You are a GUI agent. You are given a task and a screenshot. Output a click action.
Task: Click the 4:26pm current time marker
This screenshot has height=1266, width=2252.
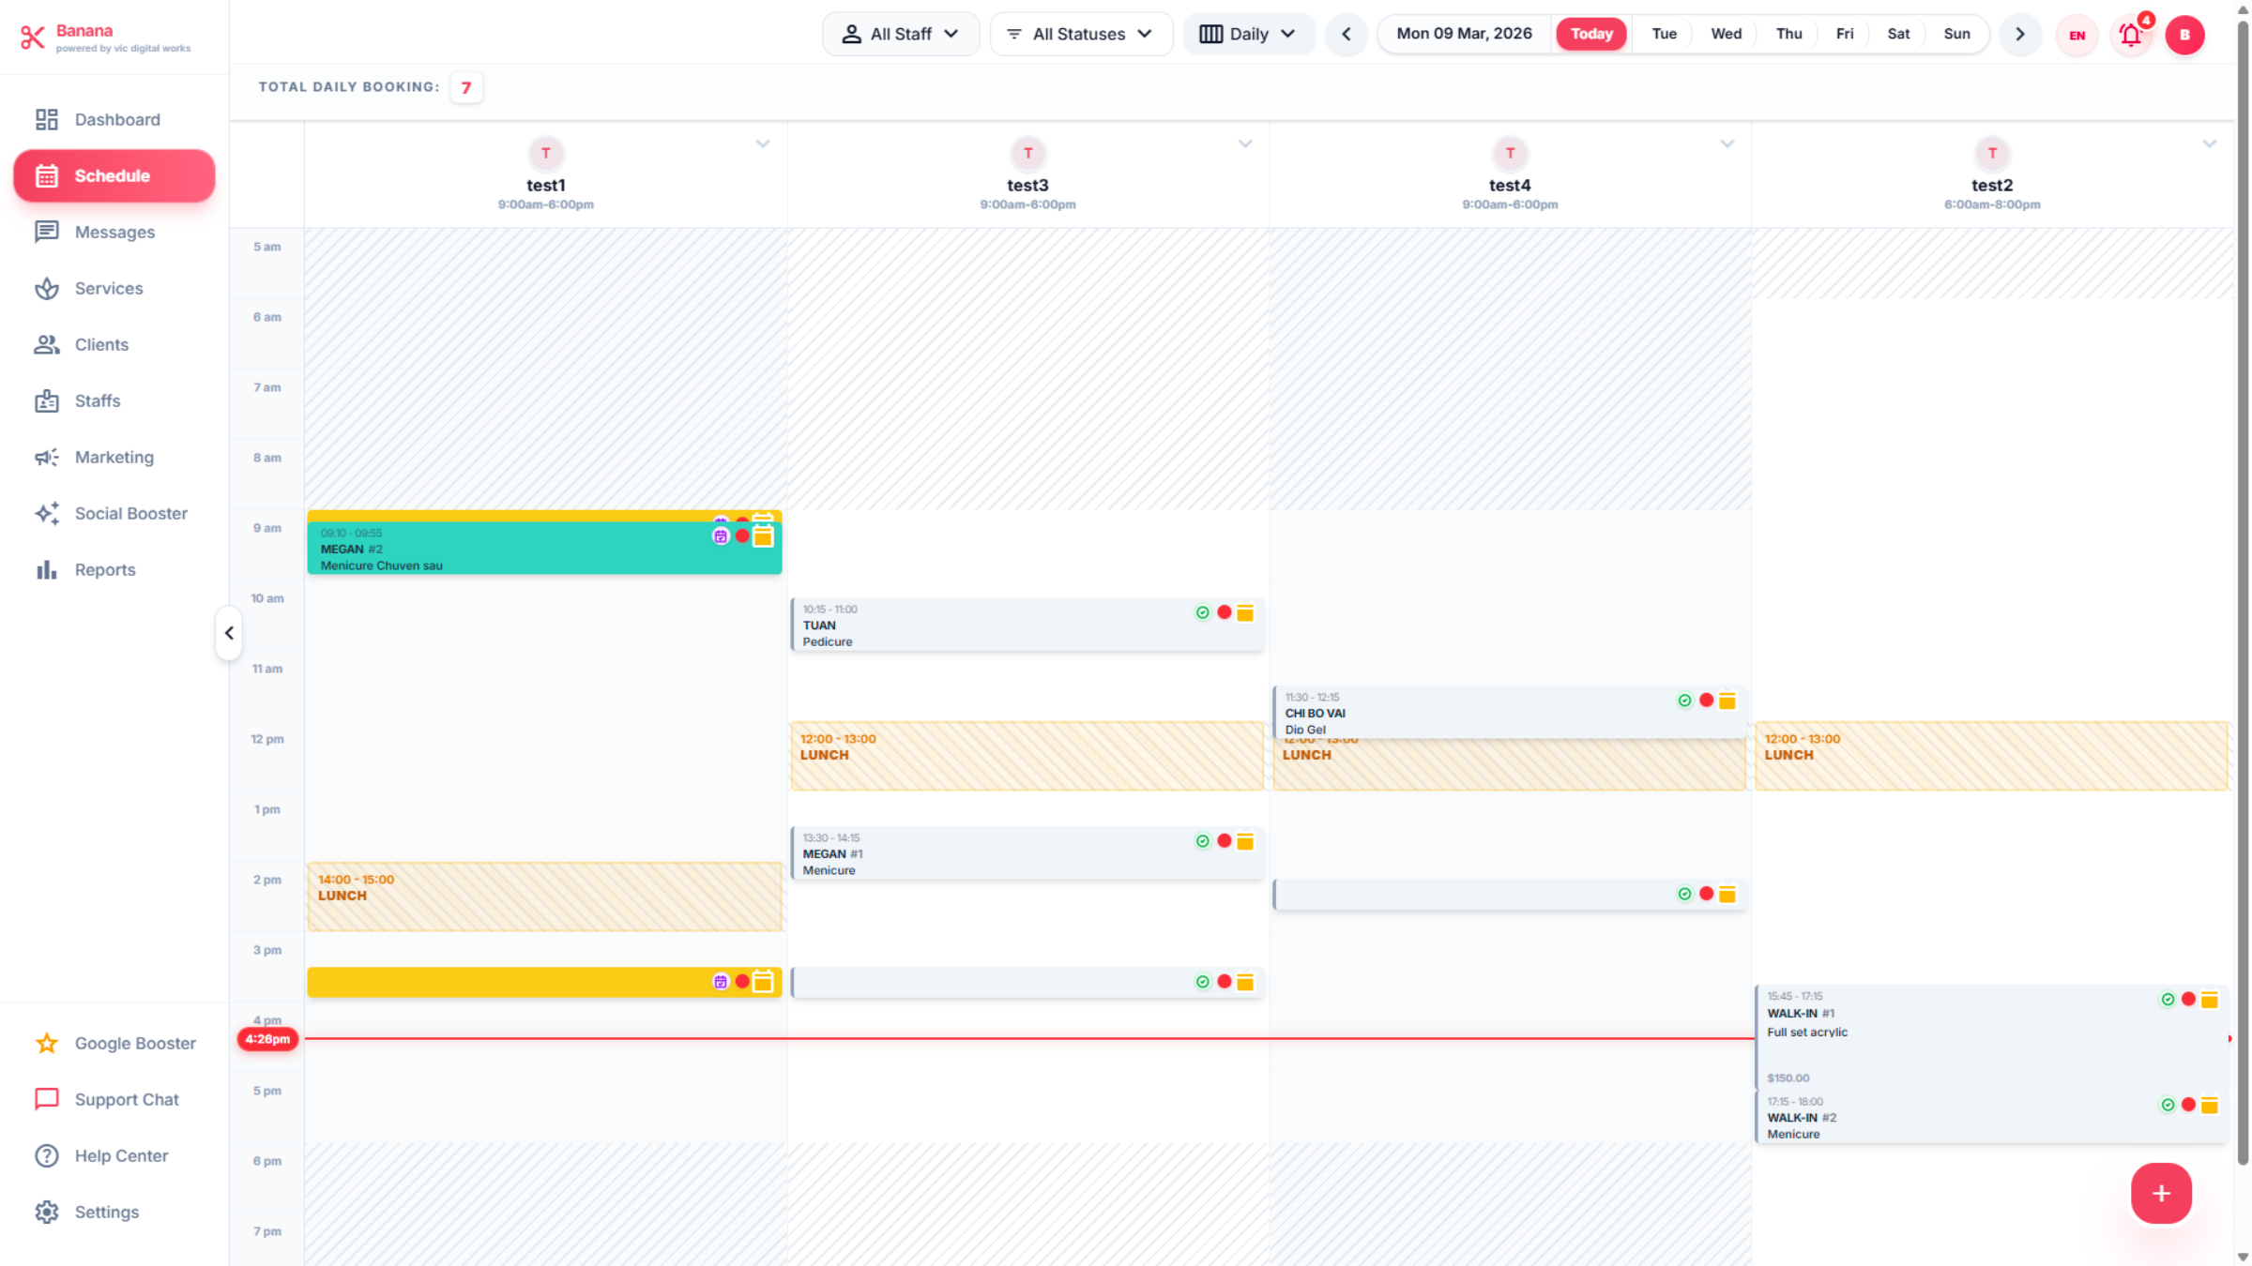coord(267,1039)
